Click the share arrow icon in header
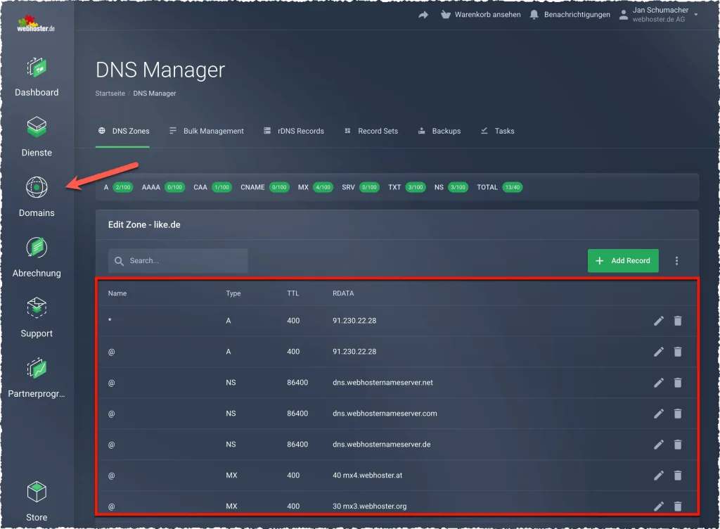This screenshot has height=529, width=720. click(423, 15)
